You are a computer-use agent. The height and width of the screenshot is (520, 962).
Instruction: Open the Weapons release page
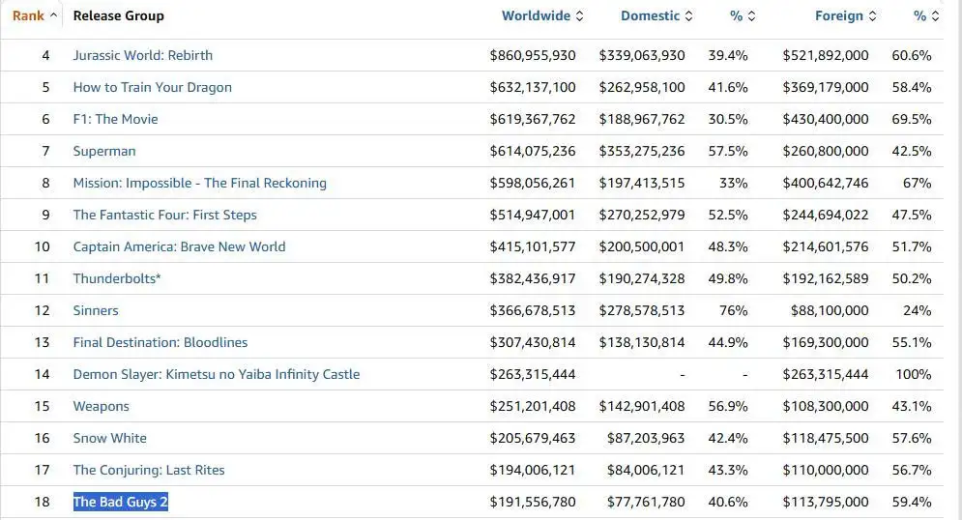[x=102, y=406]
